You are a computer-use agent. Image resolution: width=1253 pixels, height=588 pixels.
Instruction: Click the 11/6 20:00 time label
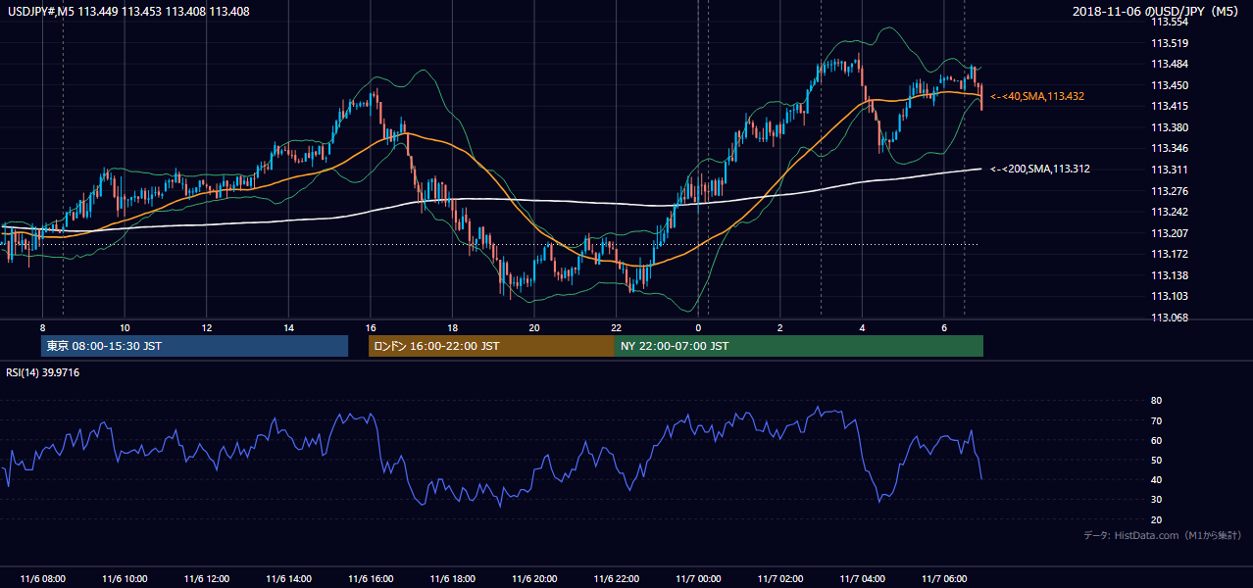(534, 579)
